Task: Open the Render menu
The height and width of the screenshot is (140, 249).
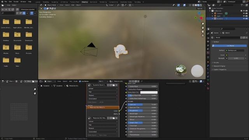Action: [x=16, y=2]
